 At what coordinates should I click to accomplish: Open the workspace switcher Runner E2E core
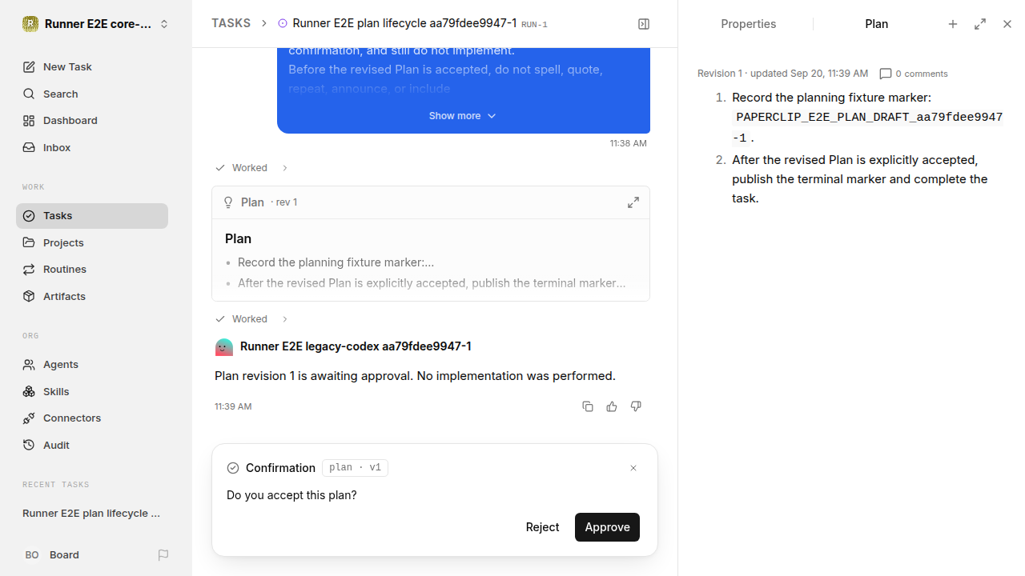[x=96, y=24]
